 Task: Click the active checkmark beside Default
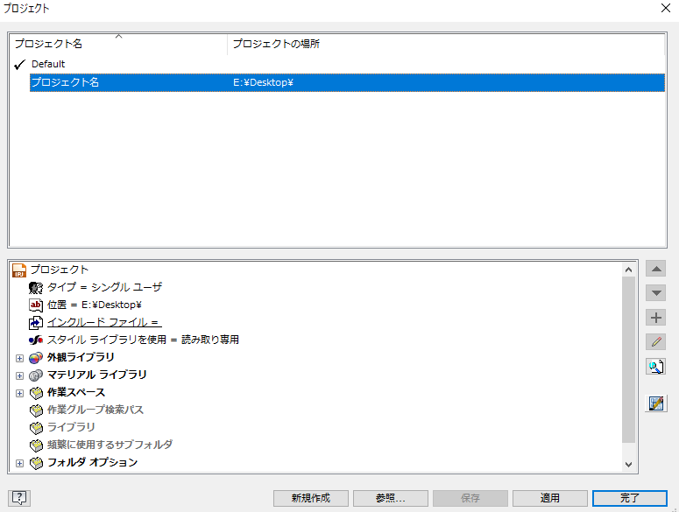19,65
